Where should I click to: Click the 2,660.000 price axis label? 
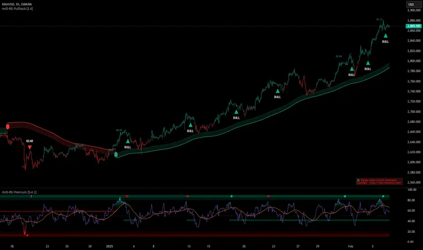414,132
